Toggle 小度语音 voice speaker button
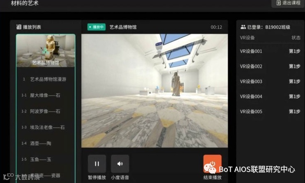 (120, 164)
